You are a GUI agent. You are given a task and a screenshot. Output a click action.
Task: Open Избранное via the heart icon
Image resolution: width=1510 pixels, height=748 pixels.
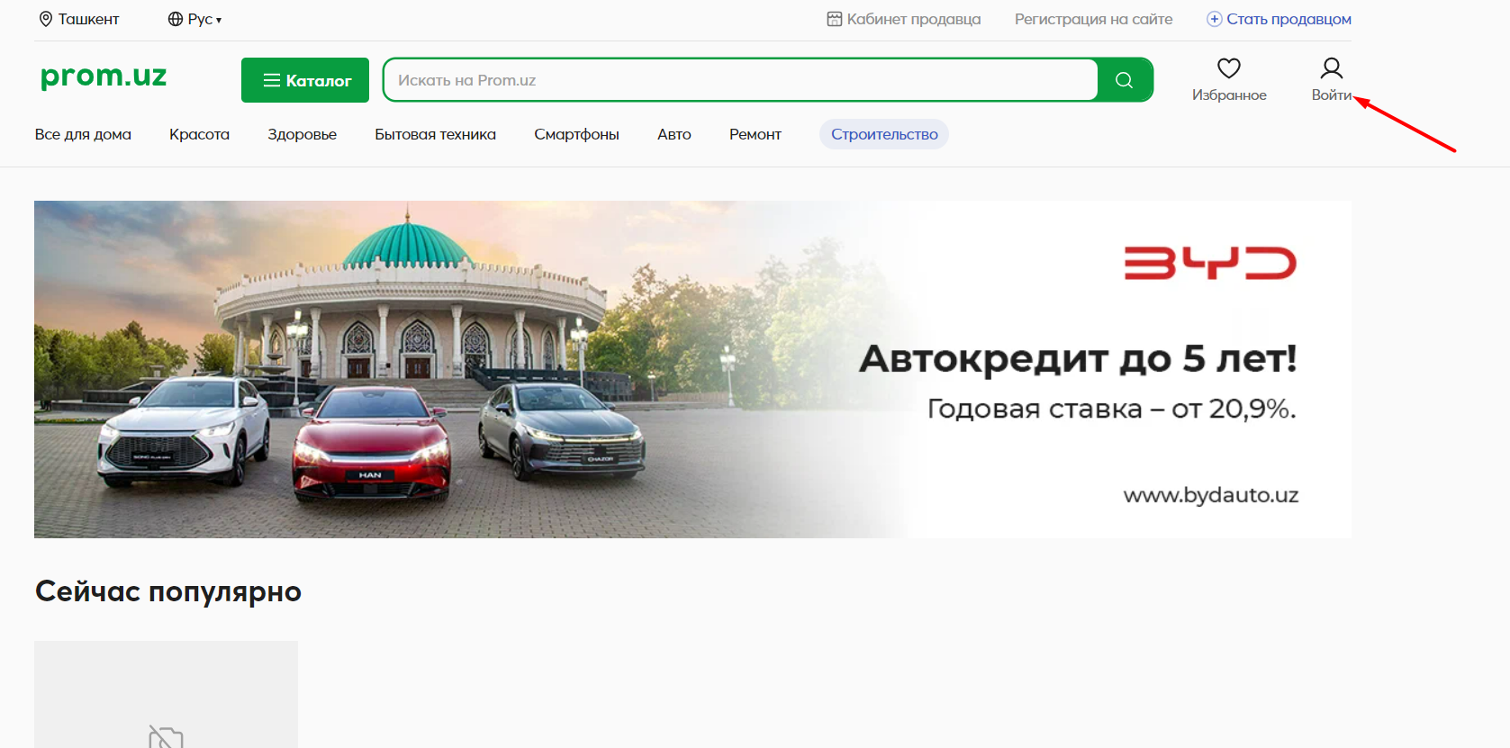pos(1229,68)
